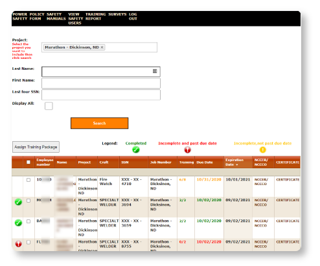320x266 pixels.
Task: Click into the Project selection field
Action: coord(99,47)
